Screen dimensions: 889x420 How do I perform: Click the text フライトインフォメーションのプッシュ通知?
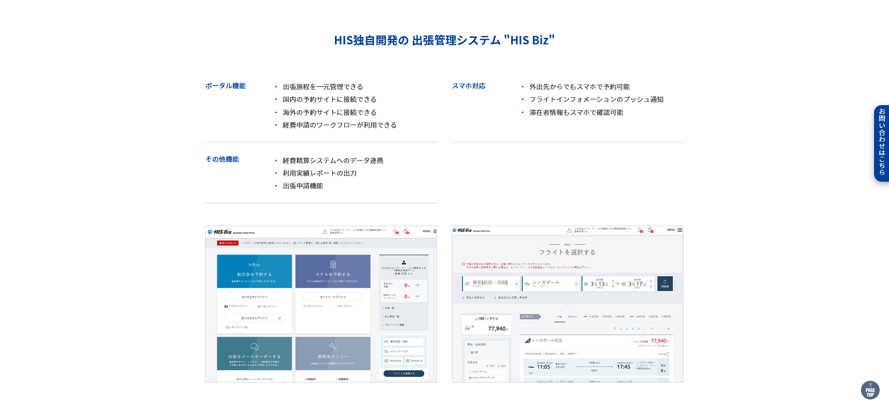(596, 100)
